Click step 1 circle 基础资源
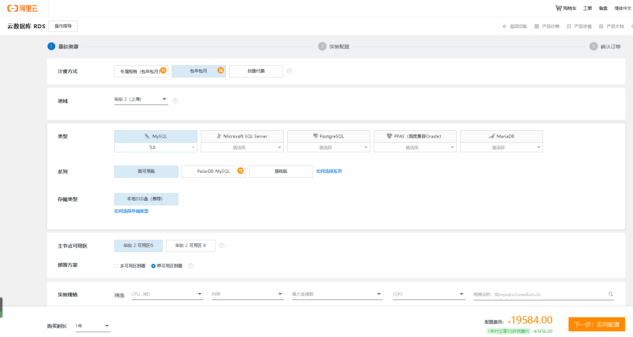The width and height of the screenshot is (633, 337). pos(51,46)
